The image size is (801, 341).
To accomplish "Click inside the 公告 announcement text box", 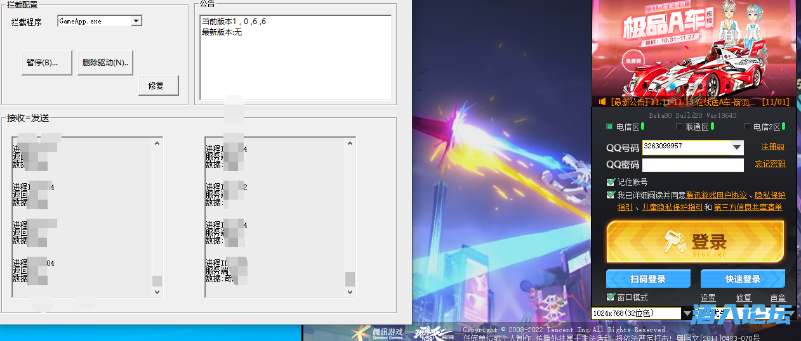I will pos(295,58).
